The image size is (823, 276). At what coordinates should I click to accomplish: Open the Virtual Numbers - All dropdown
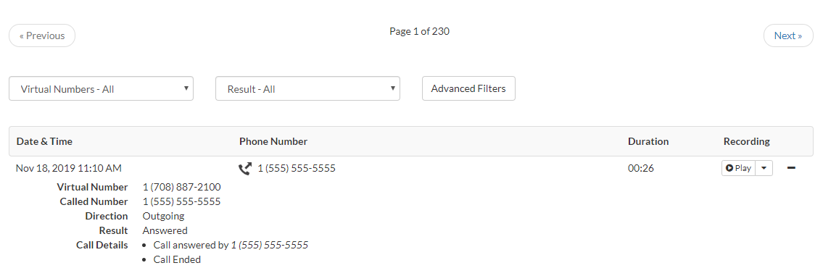coord(101,88)
